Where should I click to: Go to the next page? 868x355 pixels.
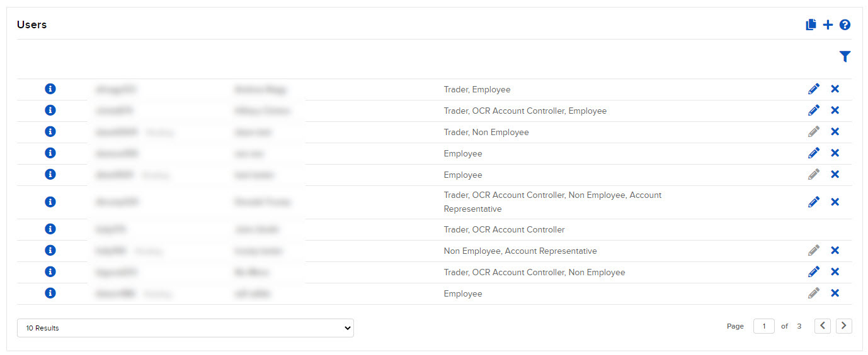844,326
